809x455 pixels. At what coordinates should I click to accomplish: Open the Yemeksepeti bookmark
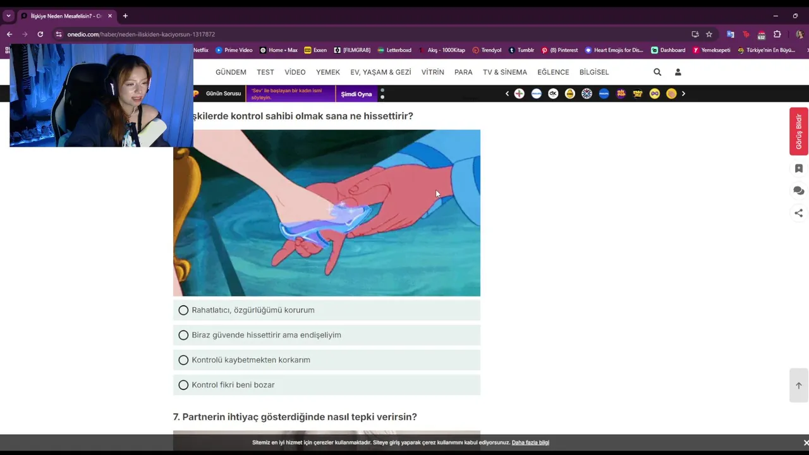pos(712,50)
